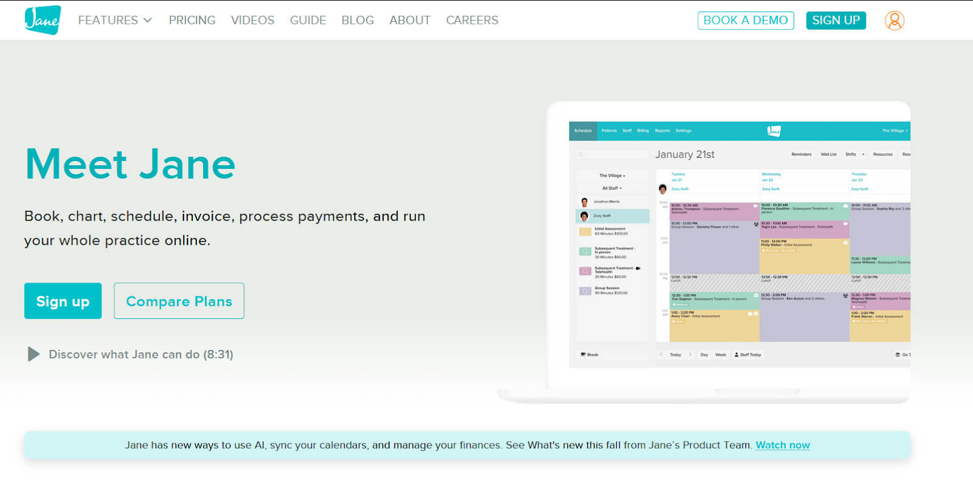Image resolution: width=973 pixels, height=500 pixels.
Task: Visit the CAREERS page
Action: click(x=472, y=20)
